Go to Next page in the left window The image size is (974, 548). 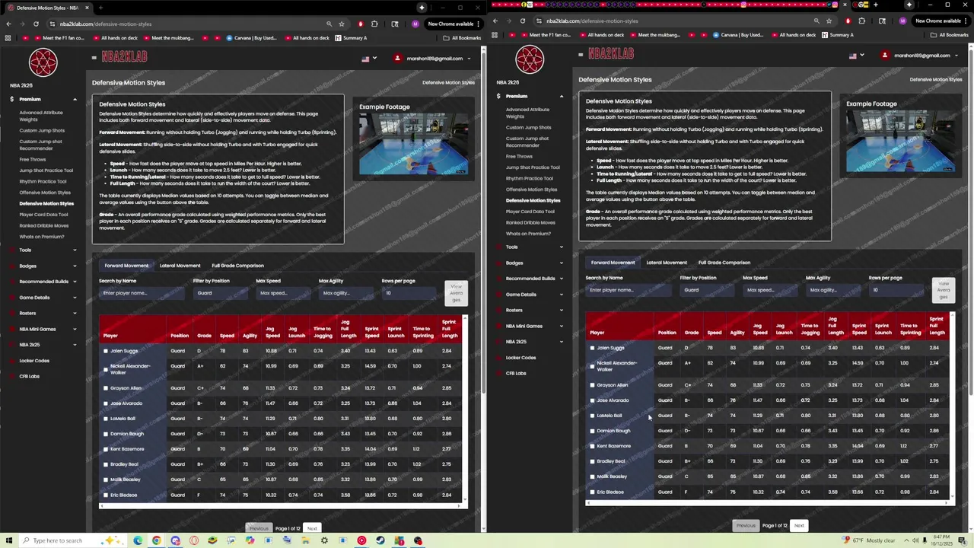tap(312, 528)
